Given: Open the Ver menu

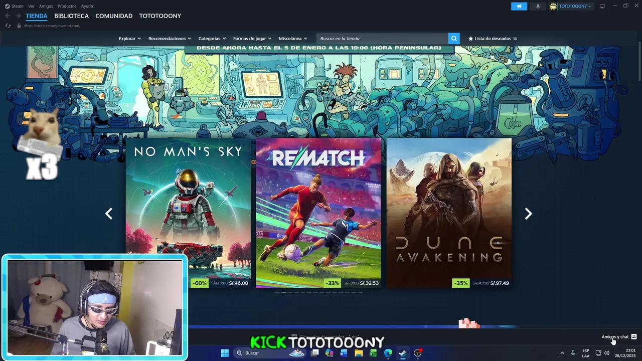Looking at the screenshot, I should [31, 6].
